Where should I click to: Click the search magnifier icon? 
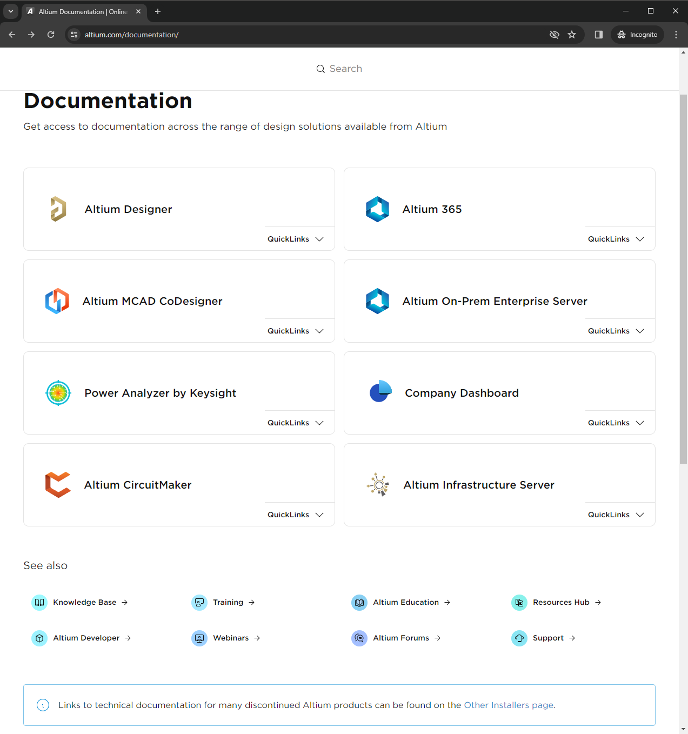[x=320, y=69]
